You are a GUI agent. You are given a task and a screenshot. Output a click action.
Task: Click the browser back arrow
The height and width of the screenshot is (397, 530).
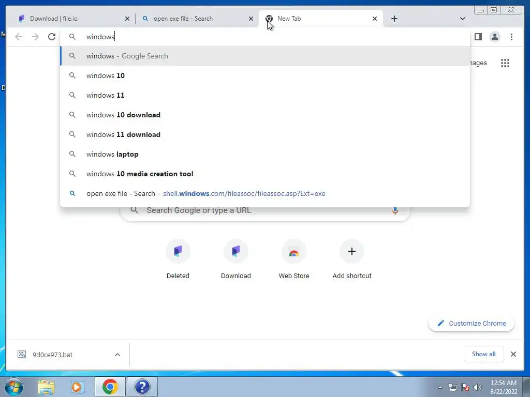click(19, 37)
